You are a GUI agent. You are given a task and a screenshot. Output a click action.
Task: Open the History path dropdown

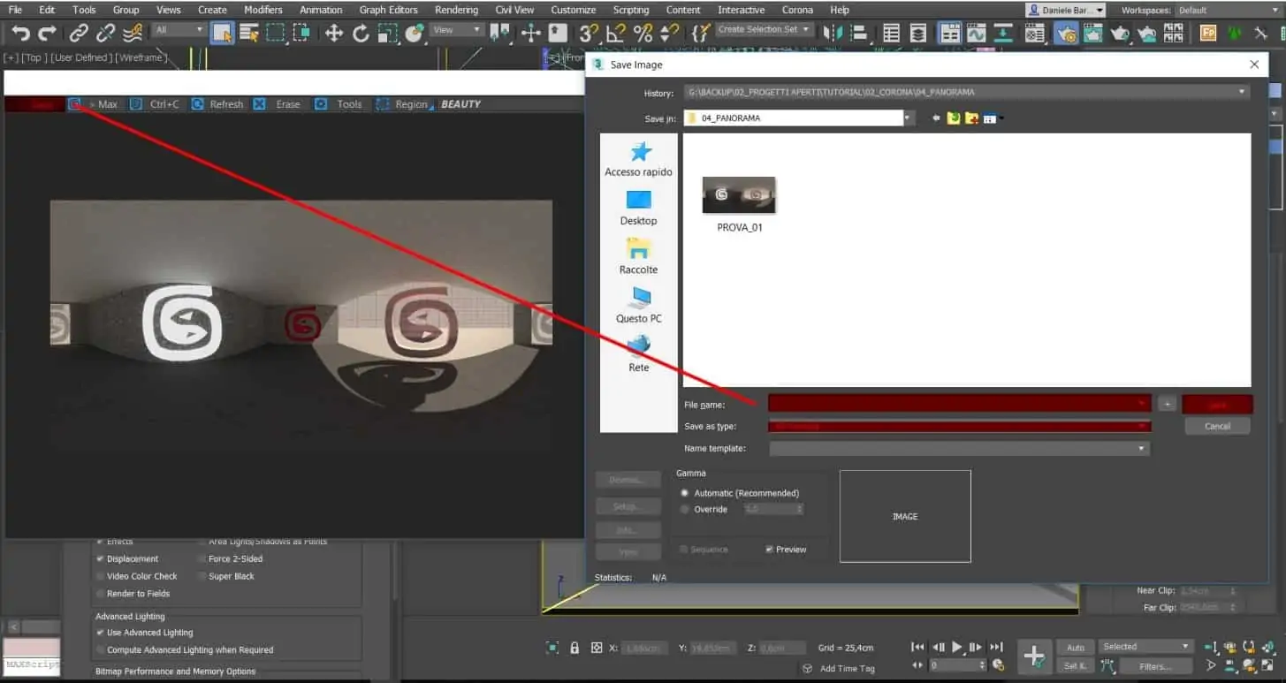tap(1242, 92)
